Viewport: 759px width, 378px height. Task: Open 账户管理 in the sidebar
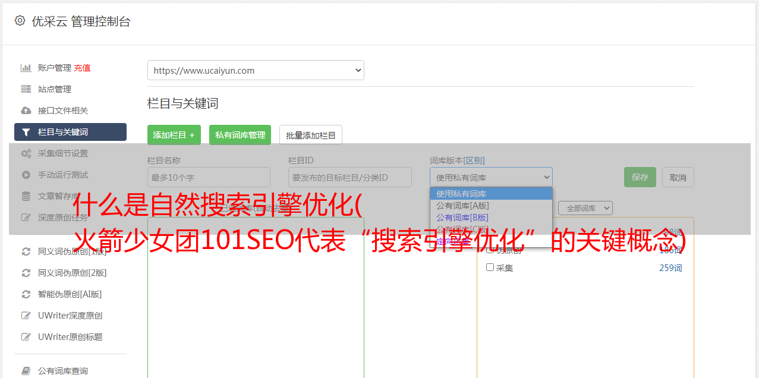point(55,68)
